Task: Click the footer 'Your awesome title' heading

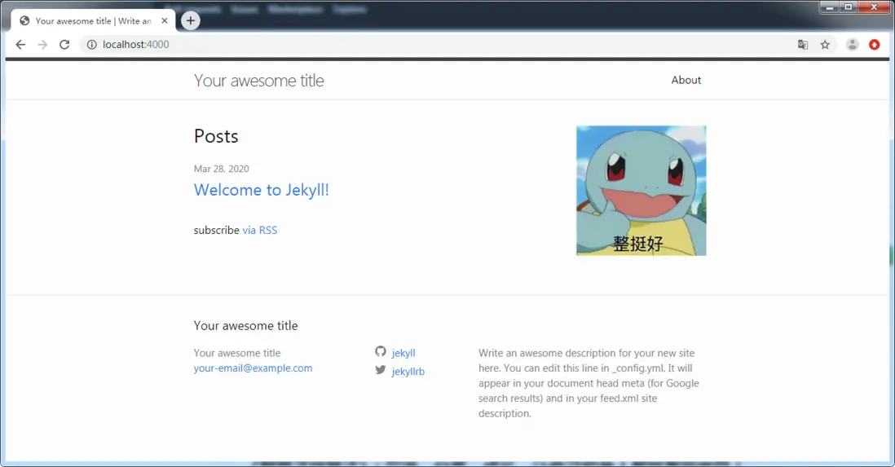Action: 245,325
